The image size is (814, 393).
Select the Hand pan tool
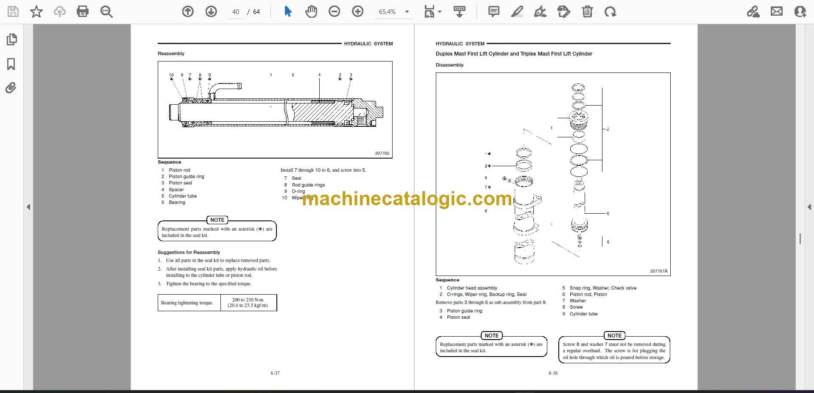point(311,11)
